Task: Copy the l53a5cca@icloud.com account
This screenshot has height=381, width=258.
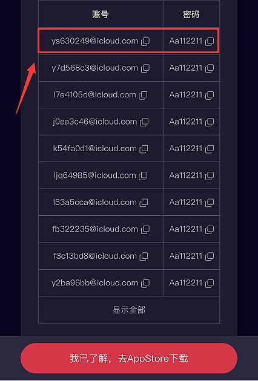Action: coord(144,203)
